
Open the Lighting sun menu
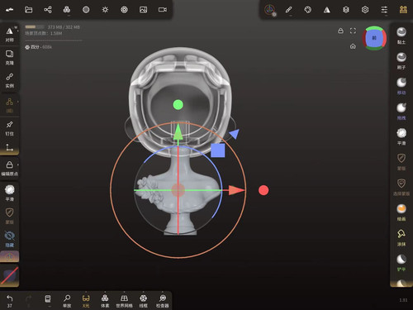tap(105, 10)
